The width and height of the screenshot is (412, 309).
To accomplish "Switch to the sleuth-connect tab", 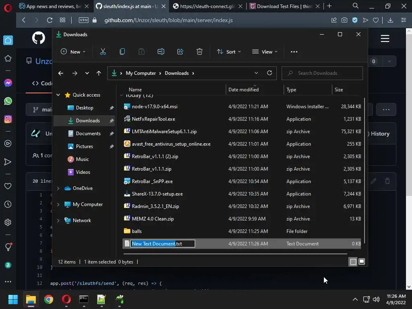I will (x=207, y=6).
